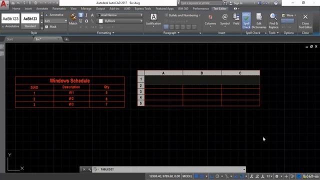Open the Express Tools ribbon tab
The width and height of the screenshot is (320, 180).
[x=143, y=8]
